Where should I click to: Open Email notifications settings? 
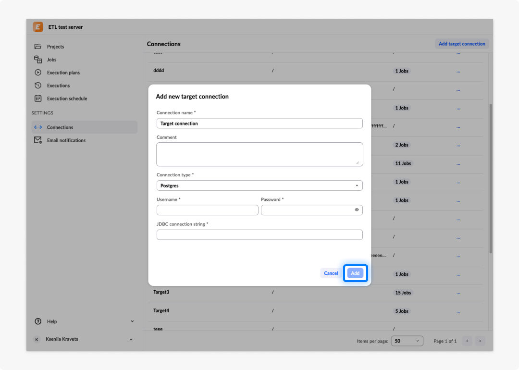(66, 140)
